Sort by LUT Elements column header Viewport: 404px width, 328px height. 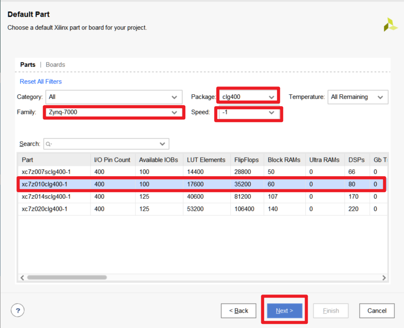[207, 160]
